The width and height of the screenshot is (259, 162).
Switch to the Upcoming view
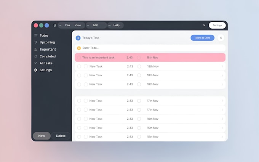[x=47, y=42]
